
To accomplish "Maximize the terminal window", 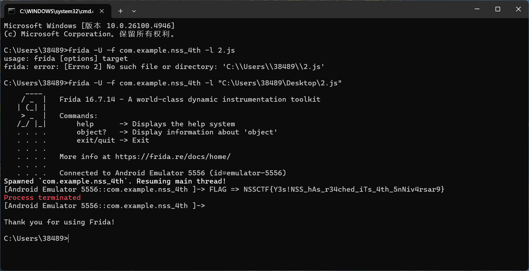I will click(498, 9).
